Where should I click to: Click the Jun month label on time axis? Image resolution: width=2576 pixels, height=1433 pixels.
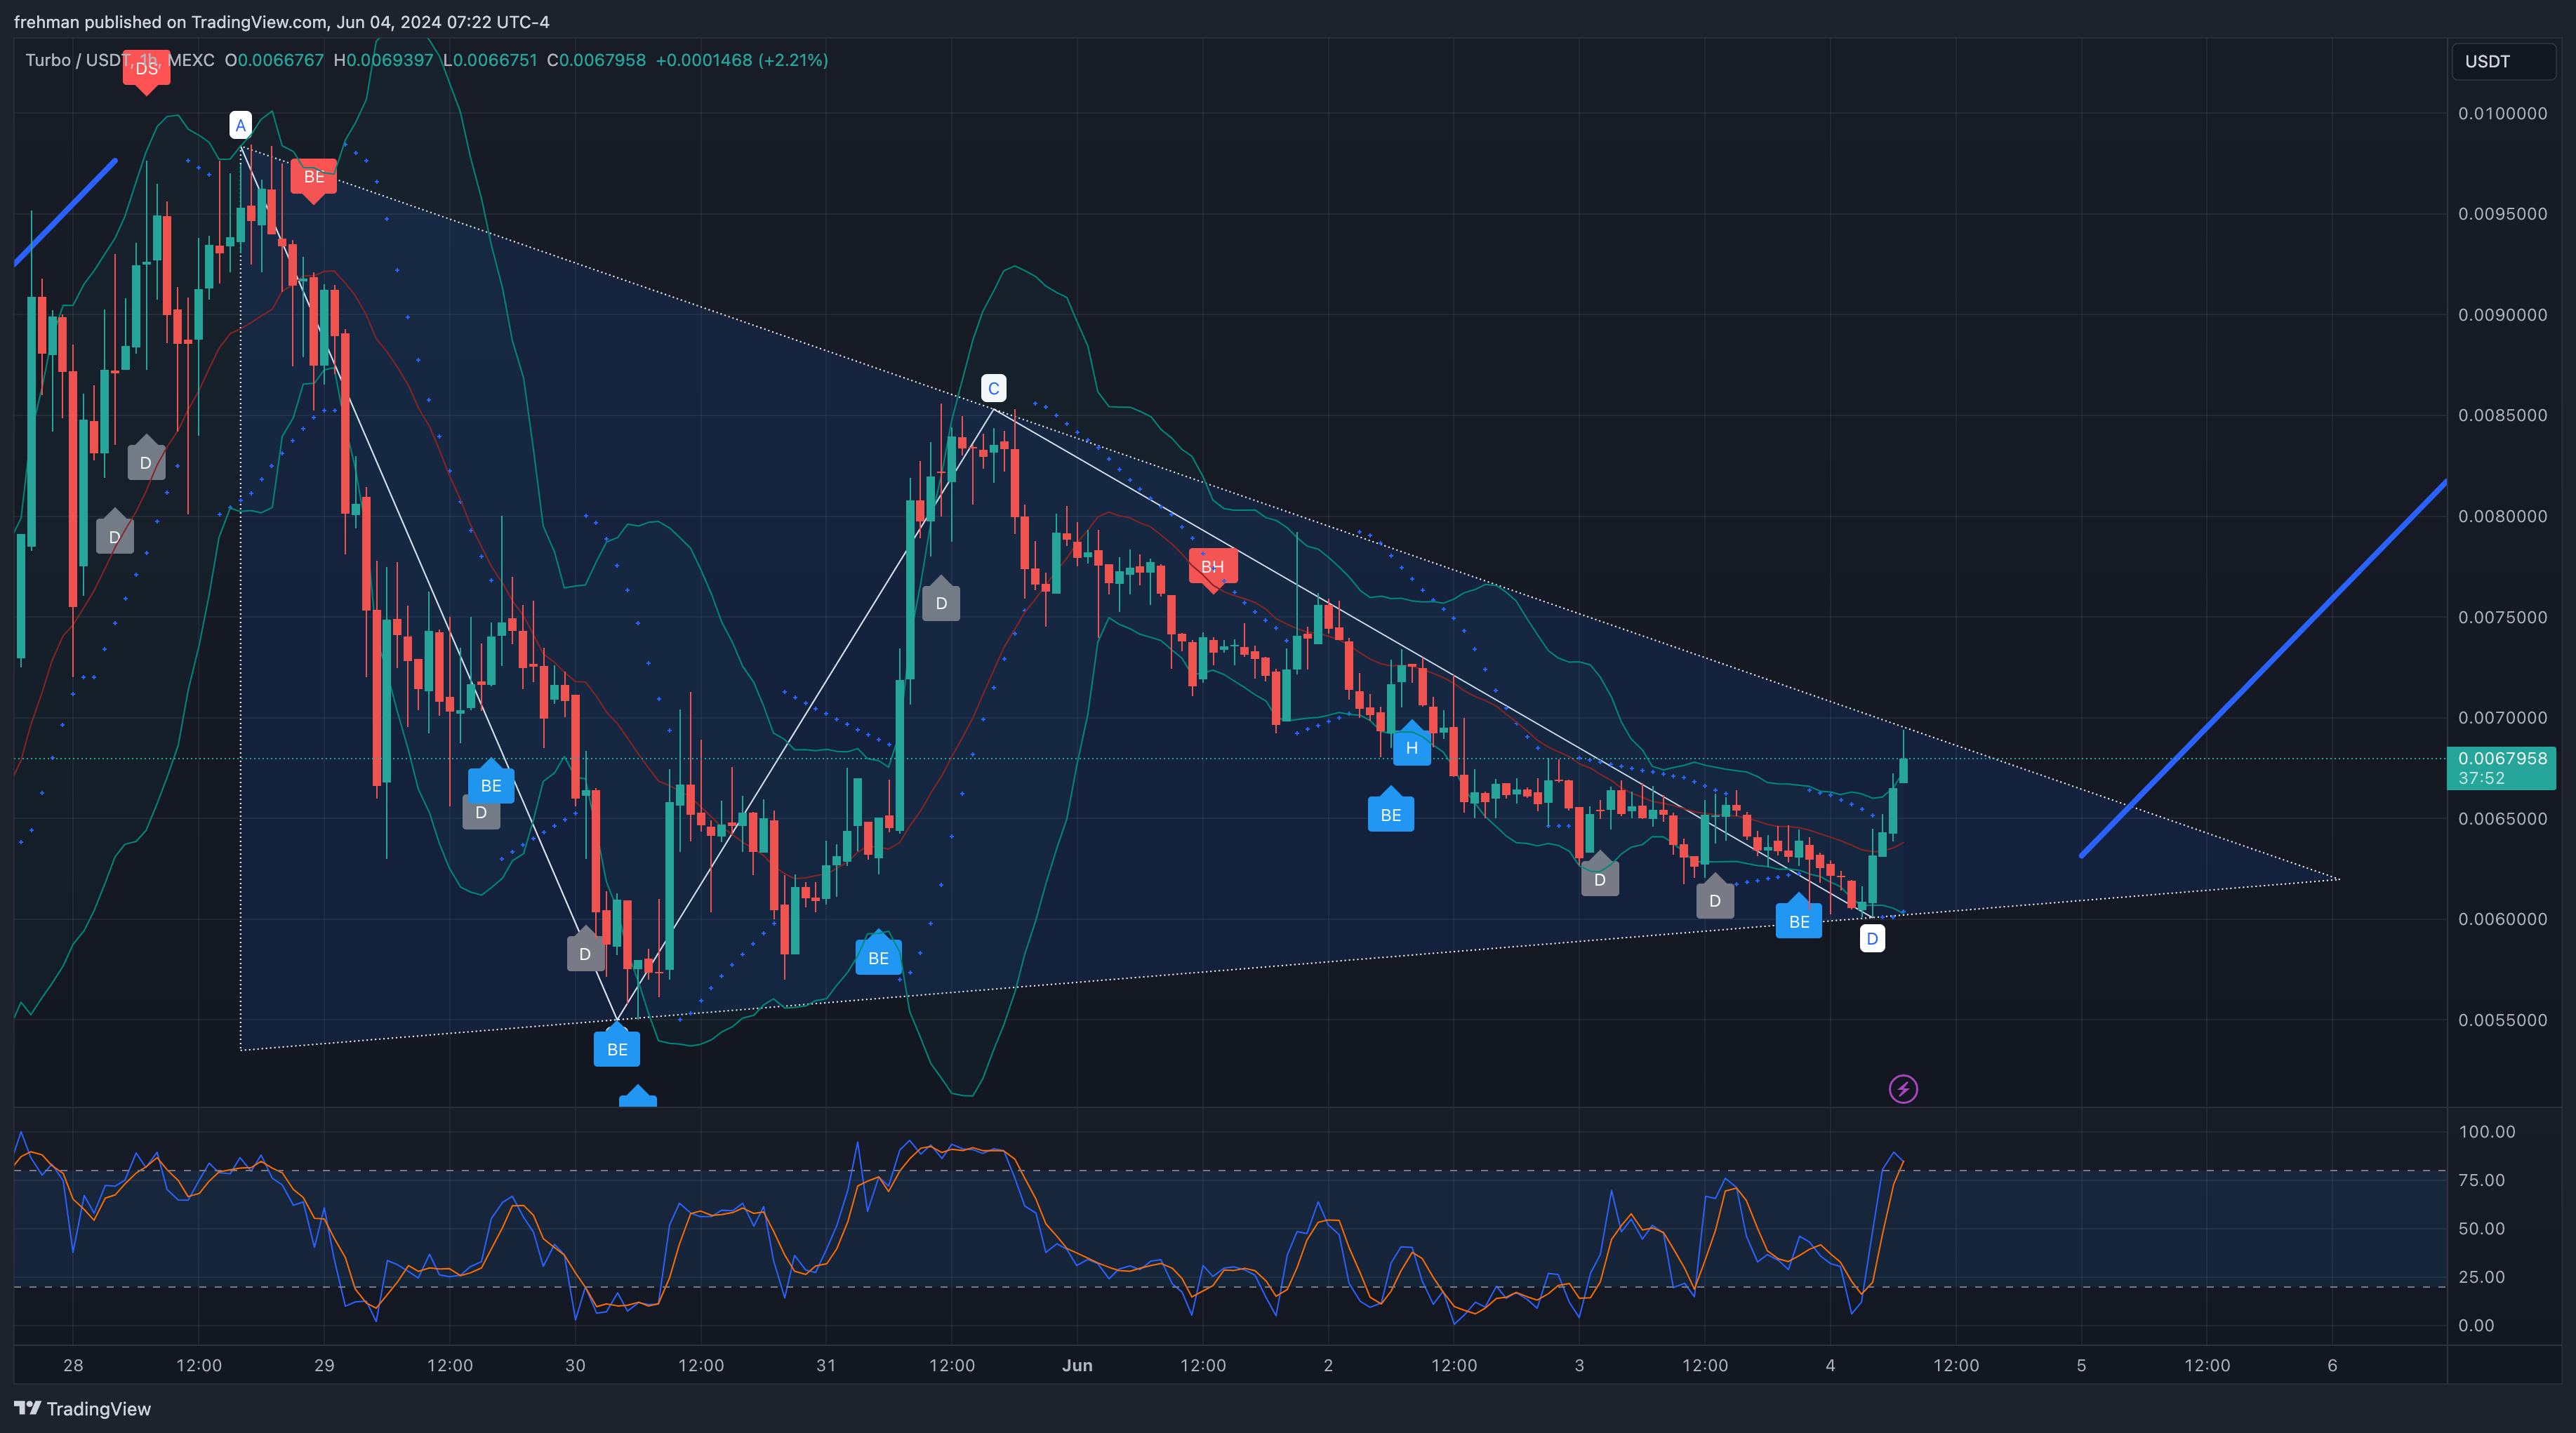tap(1077, 1365)
